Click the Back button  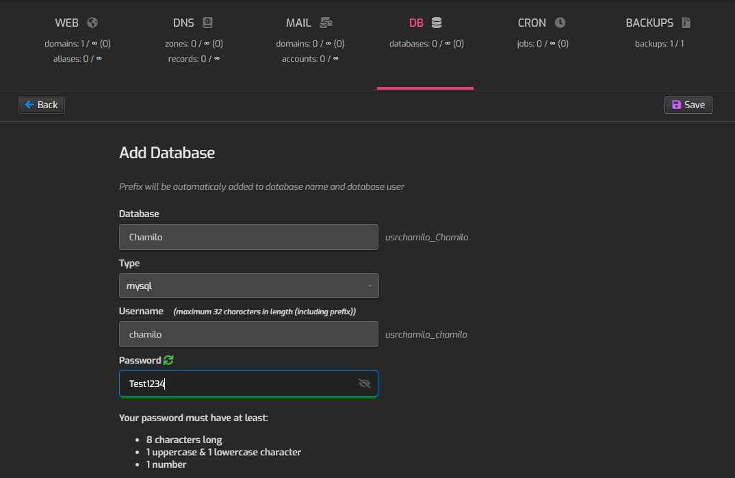point(41,105)
